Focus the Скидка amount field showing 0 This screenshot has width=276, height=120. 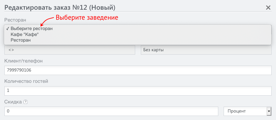[x=111, y=111]
